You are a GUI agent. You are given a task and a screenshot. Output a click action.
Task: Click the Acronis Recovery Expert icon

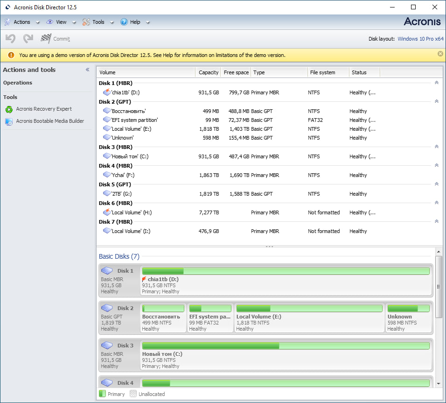(x=9, y=109)
